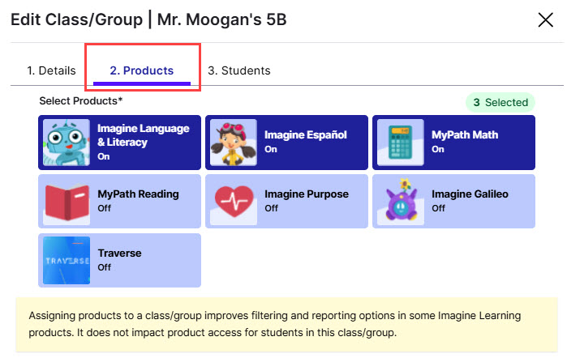Click the purple creature Imagine Galileo icon
This screenshot has width=567, height=358.
[401, 202]
